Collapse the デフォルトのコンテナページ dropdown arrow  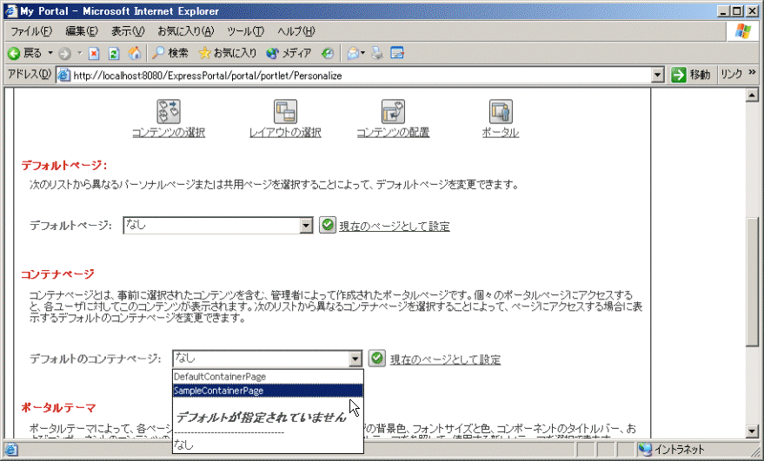355,359
